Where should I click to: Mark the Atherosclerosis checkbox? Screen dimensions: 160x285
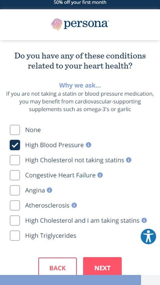click(15, 205)
